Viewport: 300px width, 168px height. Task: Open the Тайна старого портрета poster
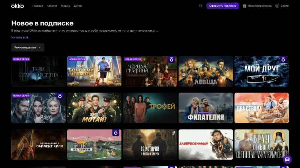point(38,71)
